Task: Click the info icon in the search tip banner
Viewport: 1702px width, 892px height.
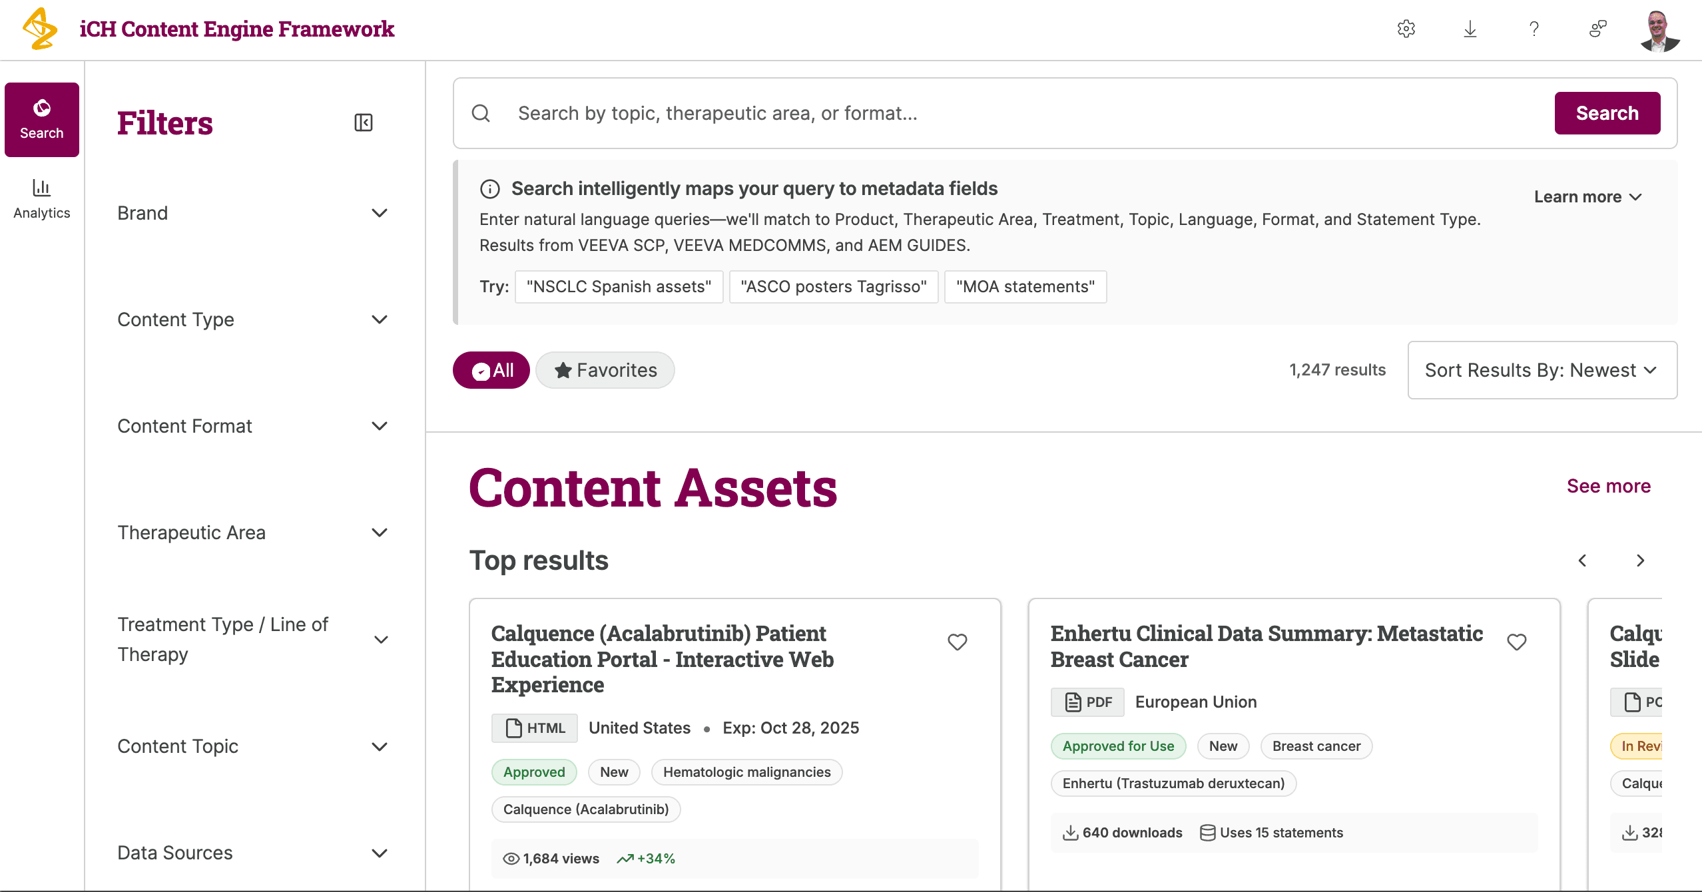Action: [x=490, y=188]
